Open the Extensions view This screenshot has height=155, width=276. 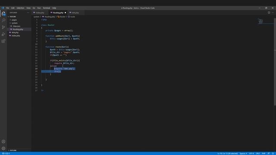3,41
